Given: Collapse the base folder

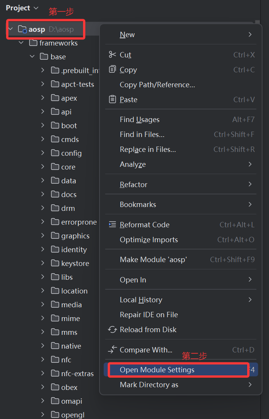Looking at the screenshot, I should click(x=32, y=57).
